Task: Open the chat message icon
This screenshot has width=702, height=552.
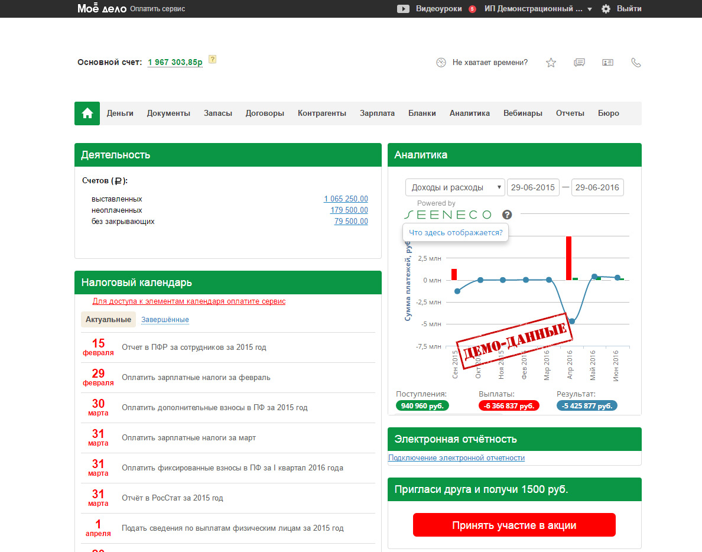Action: (x=579, y=63)
